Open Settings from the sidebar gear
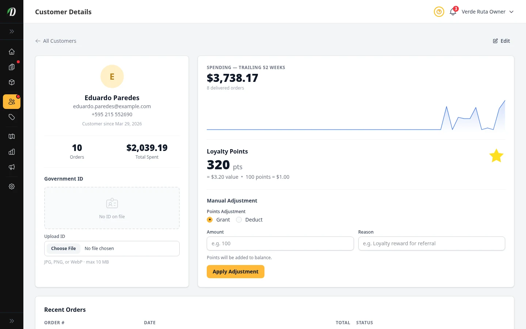This screenshot has width=526, height=329. tap(12, 186)
